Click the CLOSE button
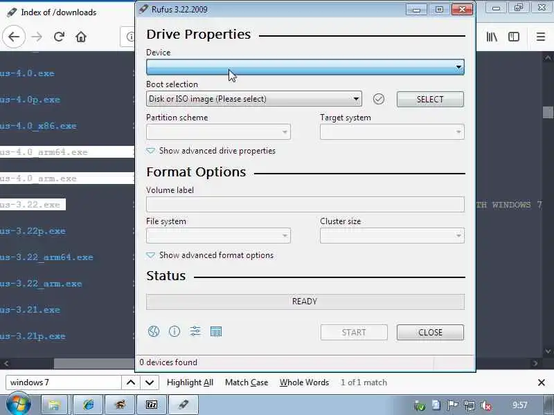The image size is (554, 415). (430, 333)
